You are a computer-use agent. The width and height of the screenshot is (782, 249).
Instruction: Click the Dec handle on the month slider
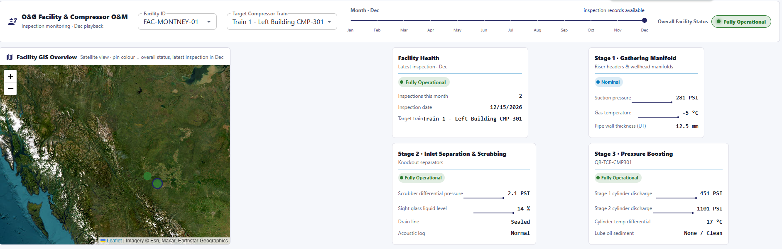coord(644,20)
